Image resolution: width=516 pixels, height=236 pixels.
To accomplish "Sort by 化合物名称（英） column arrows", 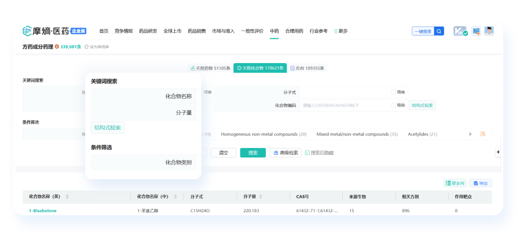I will (67, 197).
